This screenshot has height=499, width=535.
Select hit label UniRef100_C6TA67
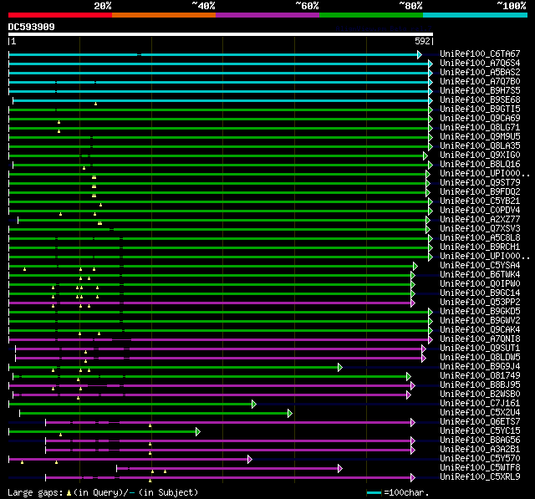[x=480, y=53]
